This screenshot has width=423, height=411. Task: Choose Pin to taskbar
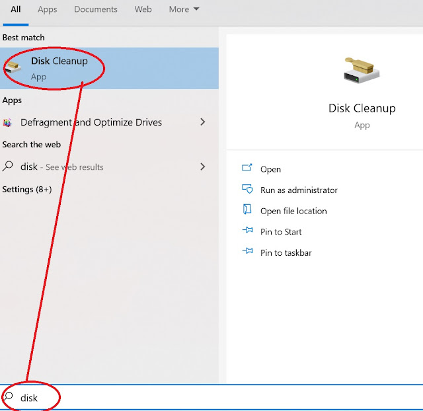(286, 252)
